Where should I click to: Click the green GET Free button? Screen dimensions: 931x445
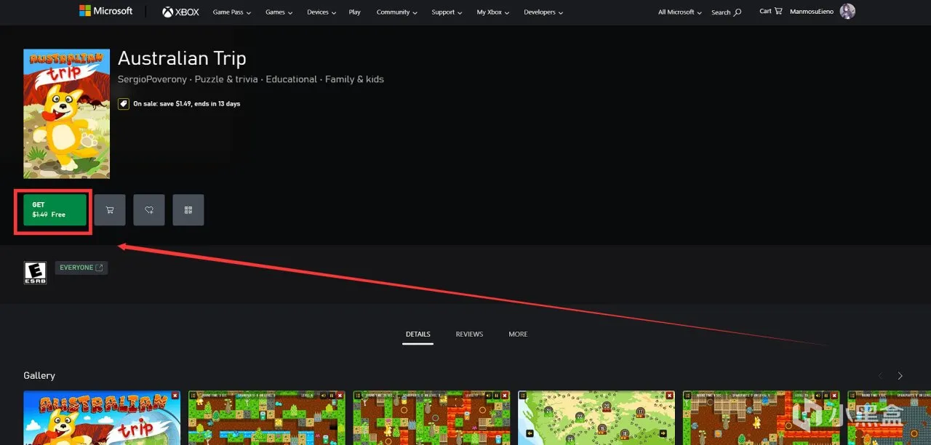[x=55, y=210]
